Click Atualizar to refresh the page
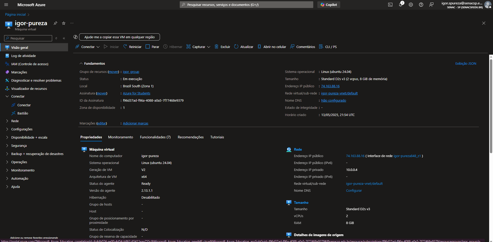Screen dimensions: 493x242 [x=244, y=47]
